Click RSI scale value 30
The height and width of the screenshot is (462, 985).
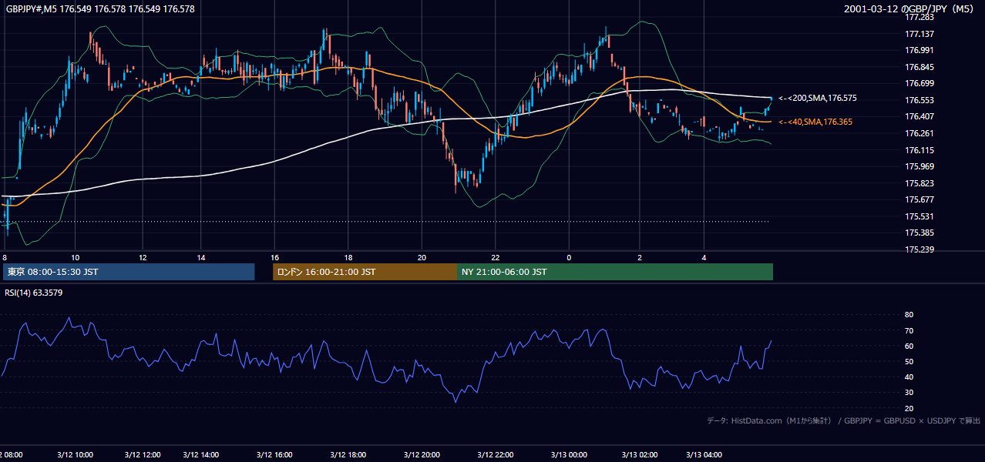click(909, 392)
